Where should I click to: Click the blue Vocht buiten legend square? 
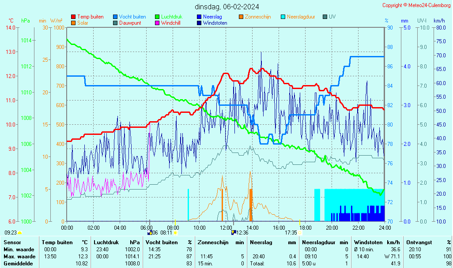click(115, 17)
